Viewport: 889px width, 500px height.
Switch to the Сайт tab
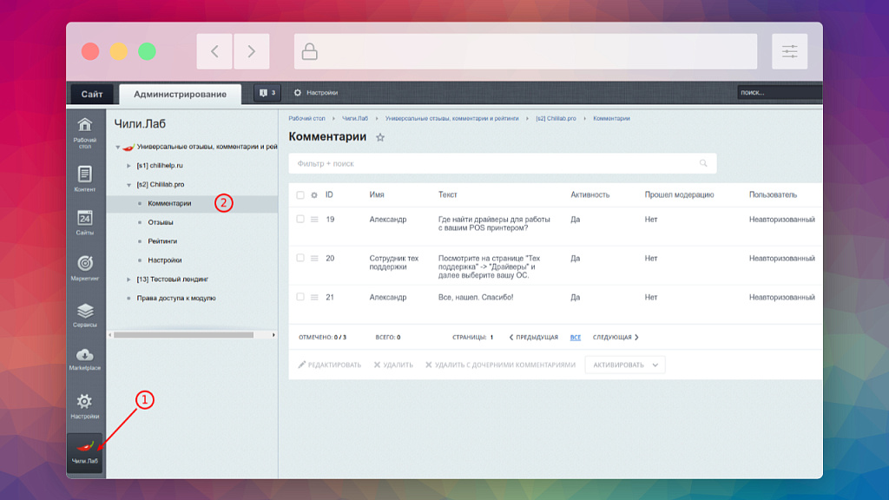point(92,94)
